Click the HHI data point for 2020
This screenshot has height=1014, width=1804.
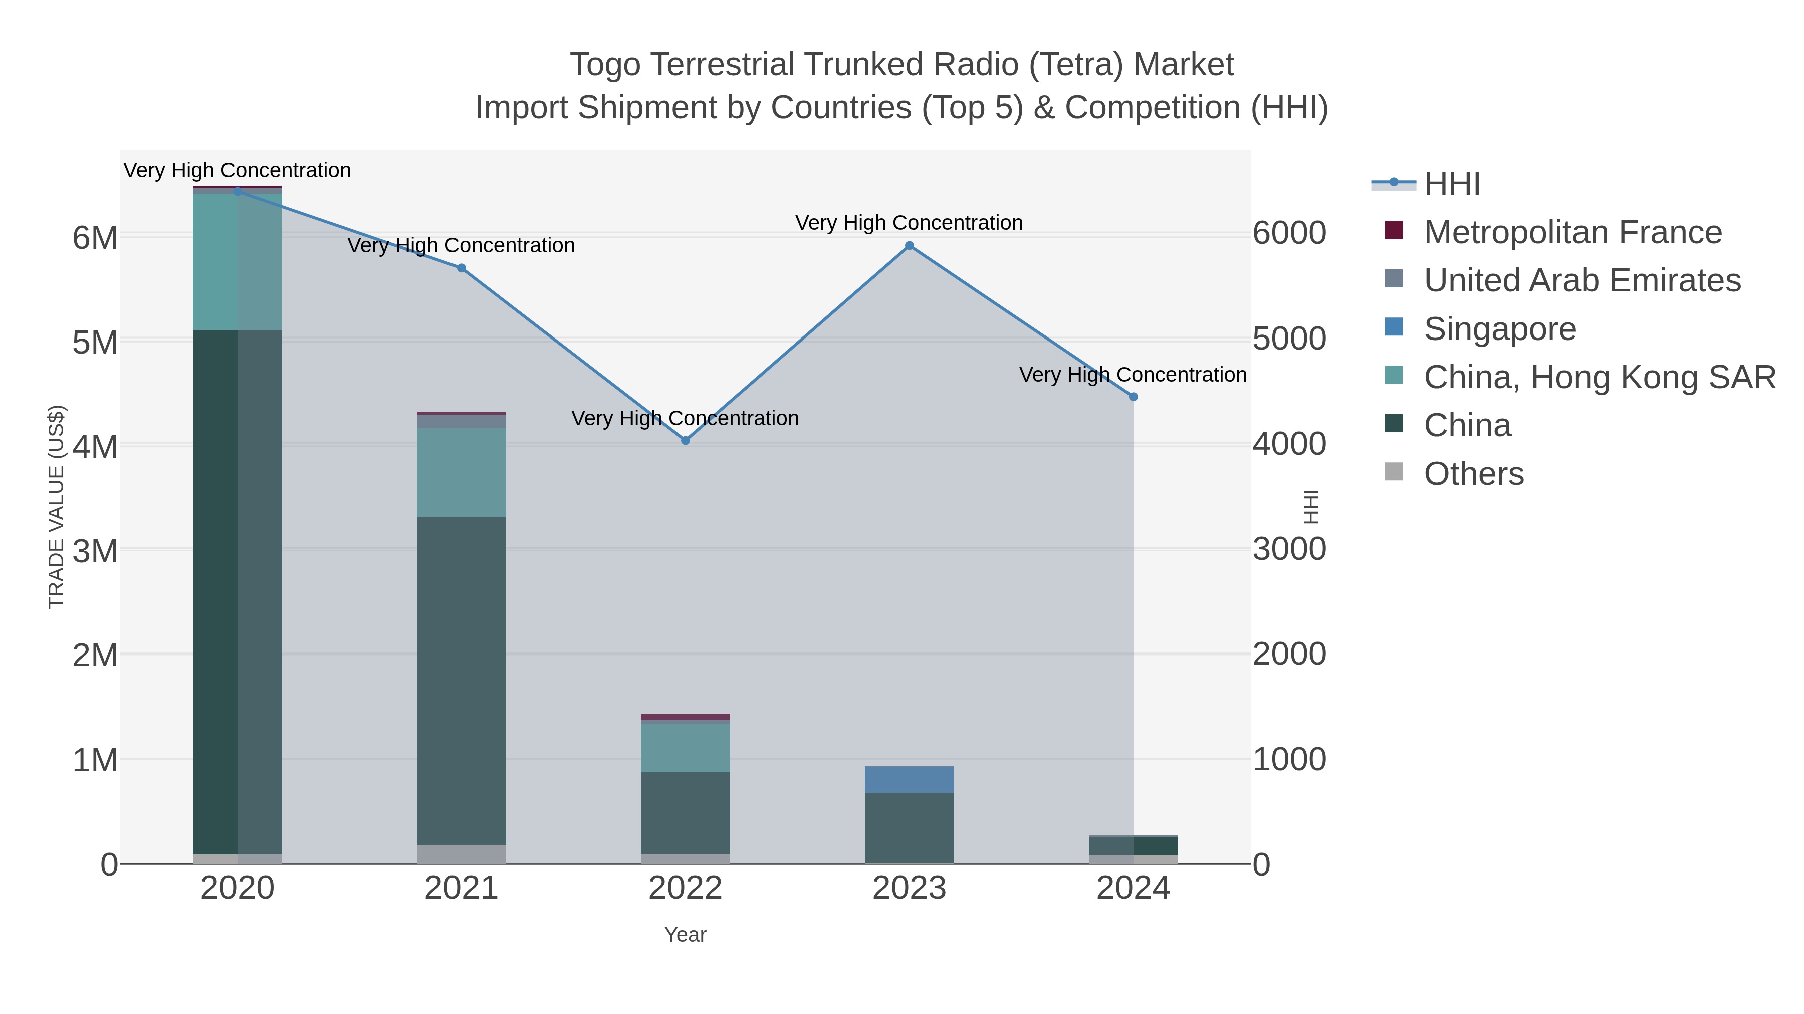[x=238, y=191]
